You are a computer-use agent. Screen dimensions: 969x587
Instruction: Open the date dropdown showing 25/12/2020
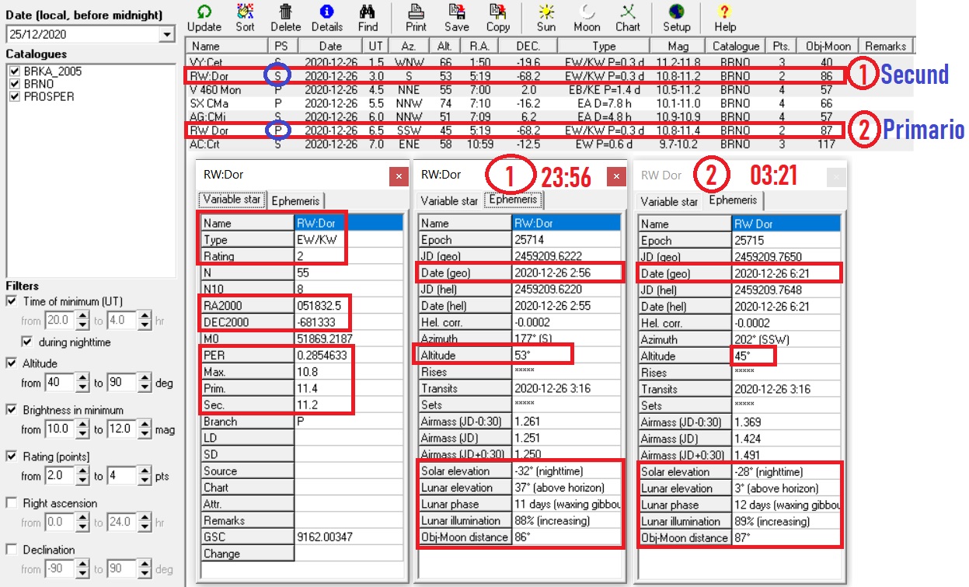pyautogui.click(x=166, y=35)
